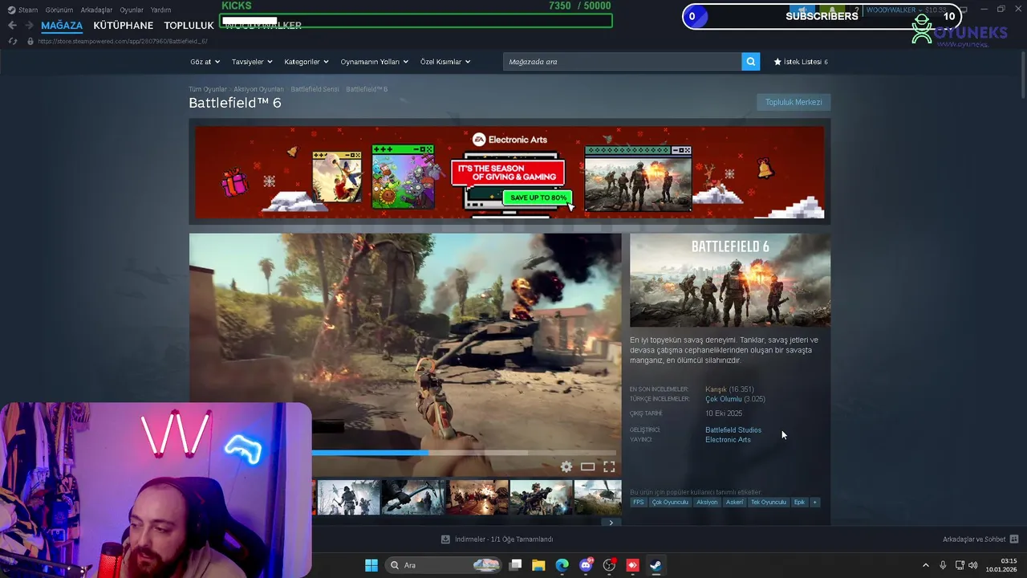
Task: Open Electronic Arts publisher link
Action: click(728, 440)
